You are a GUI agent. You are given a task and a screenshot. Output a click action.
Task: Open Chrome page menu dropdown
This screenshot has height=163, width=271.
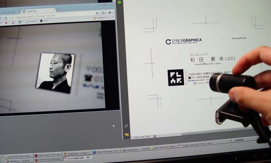104,13
